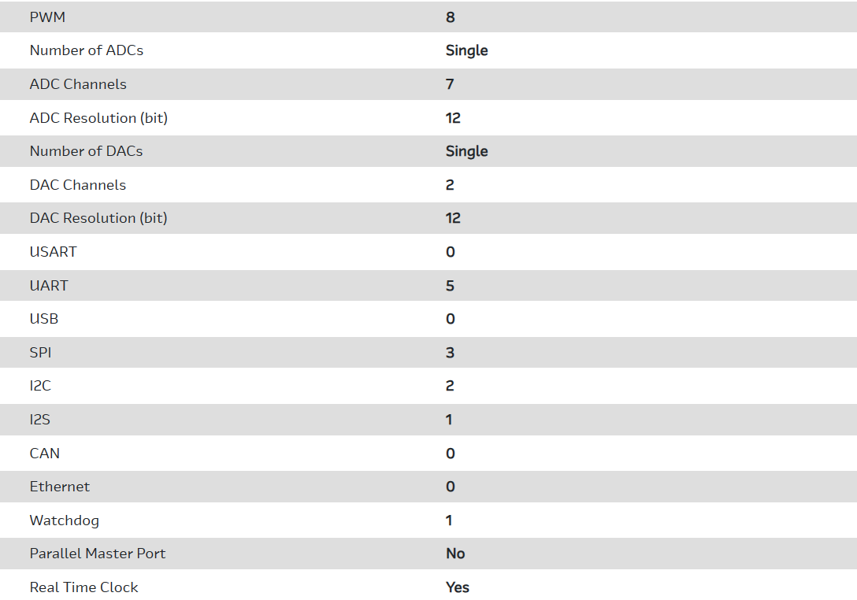Select the USB row label
The width and height of the screenshot is (857, 600).
(44, 319)
